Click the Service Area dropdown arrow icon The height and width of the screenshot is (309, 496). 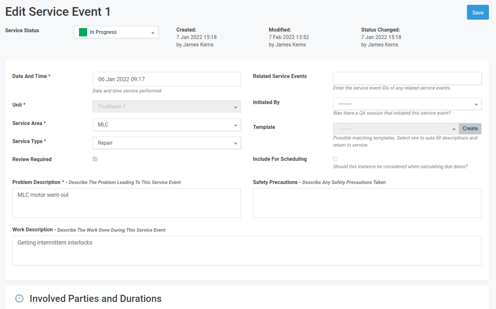click(x=236, y=125)
